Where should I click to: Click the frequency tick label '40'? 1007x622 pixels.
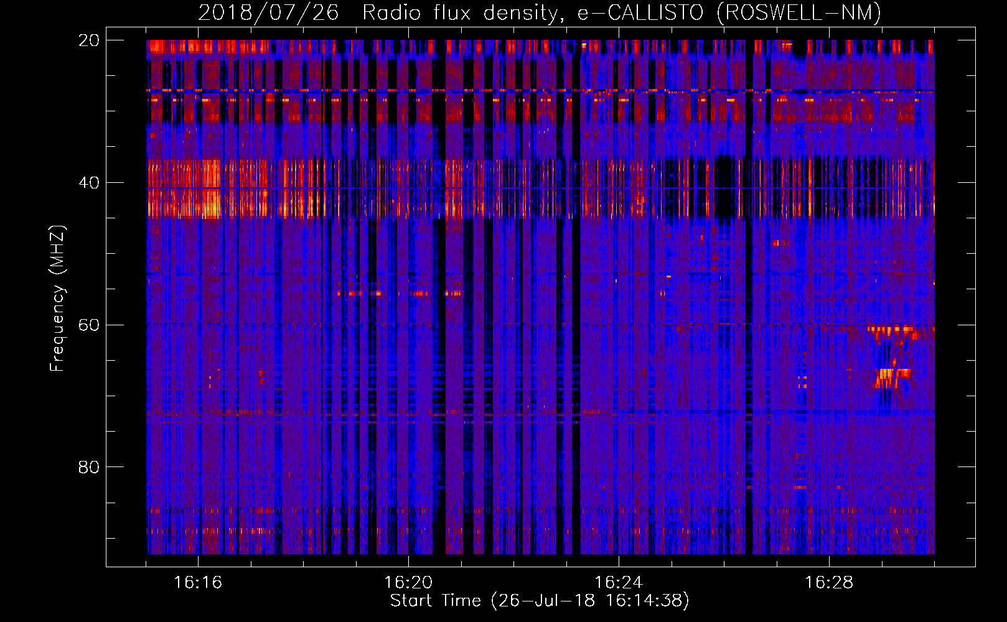[x=89, y=183]
